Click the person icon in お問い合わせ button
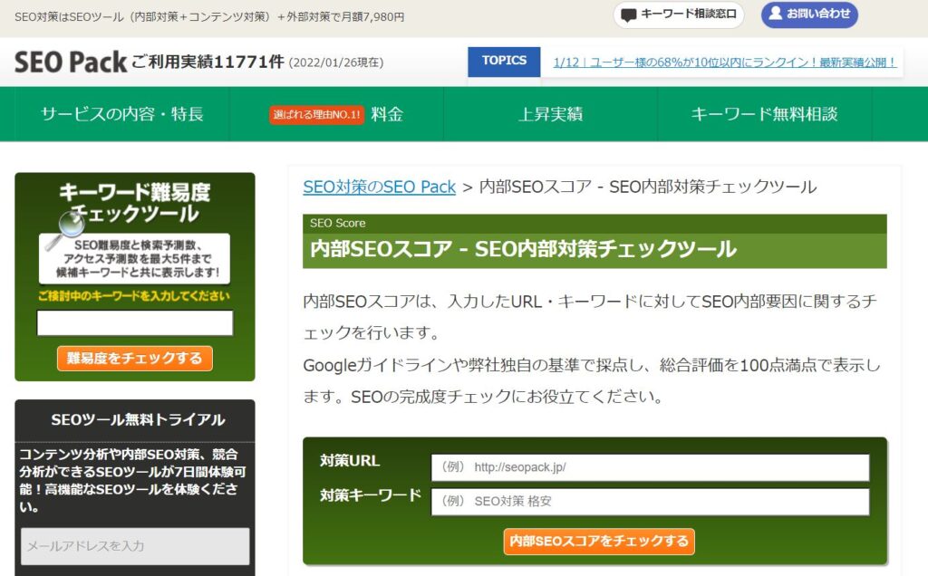Viewport: 928px width, 576px height. [776, 13]
